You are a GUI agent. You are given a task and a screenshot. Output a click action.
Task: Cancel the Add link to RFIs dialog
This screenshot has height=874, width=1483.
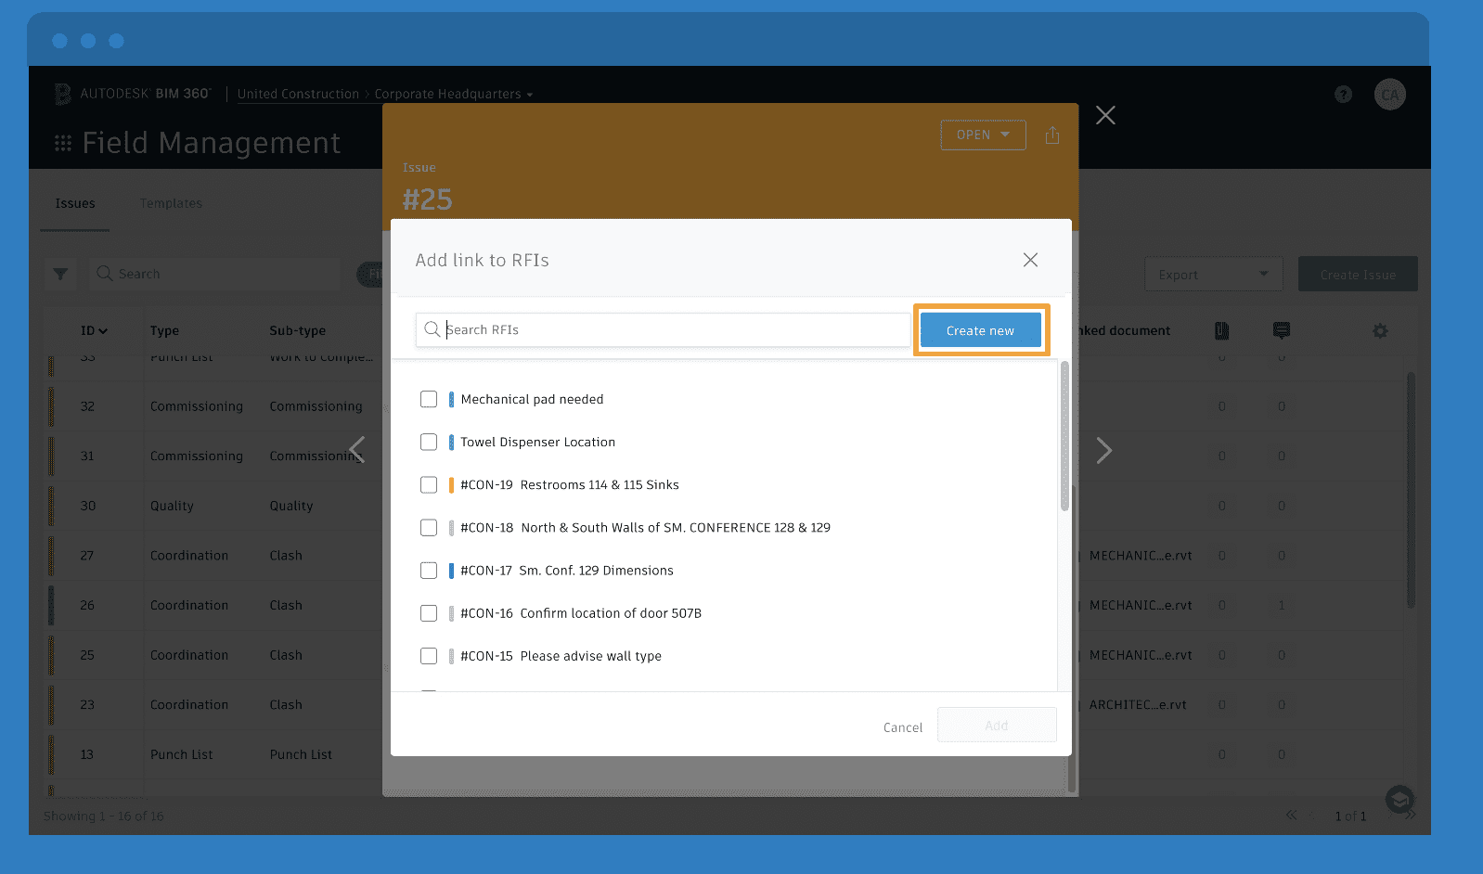[902, 727]
